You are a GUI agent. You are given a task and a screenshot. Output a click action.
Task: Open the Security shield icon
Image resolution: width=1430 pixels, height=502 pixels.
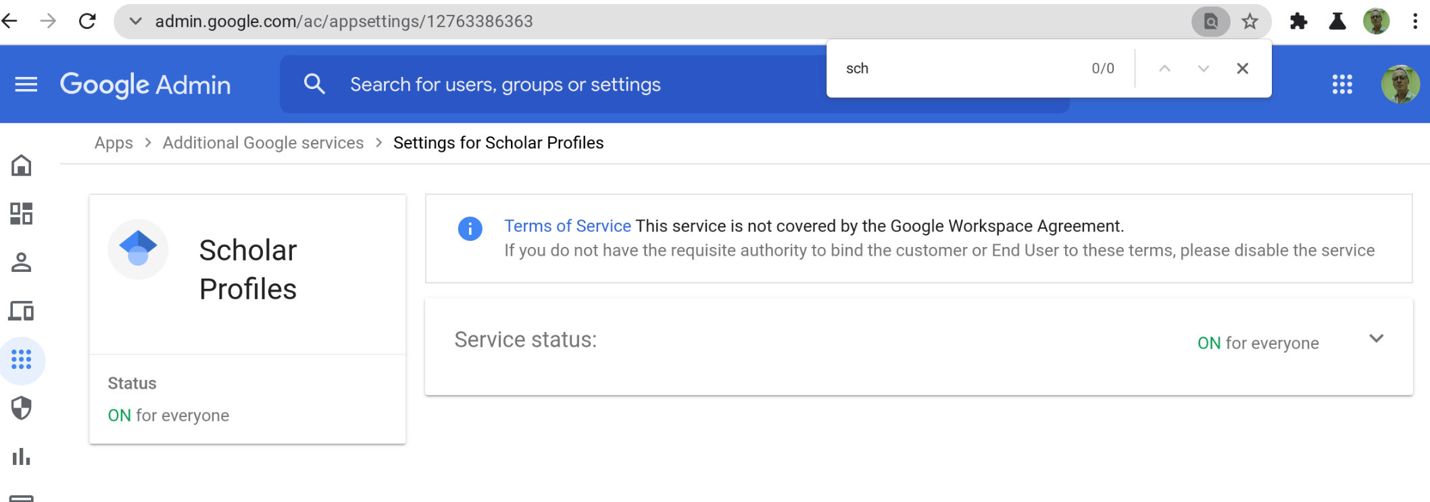coord(22,408)
